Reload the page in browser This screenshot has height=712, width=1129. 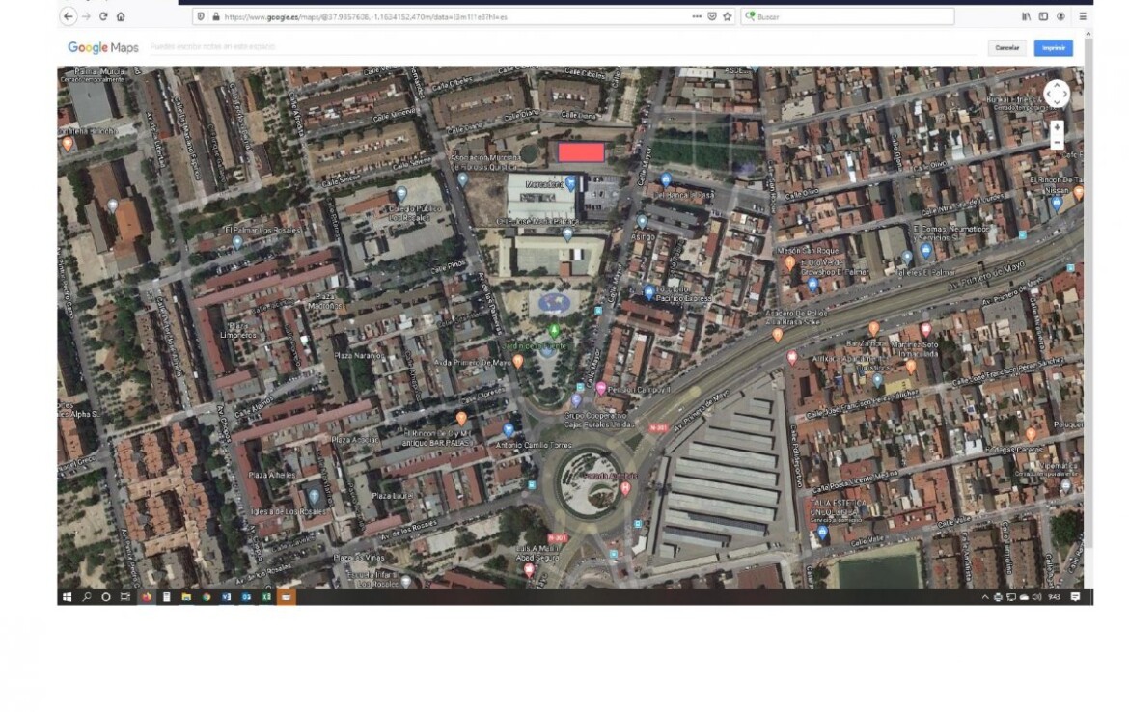103,16
